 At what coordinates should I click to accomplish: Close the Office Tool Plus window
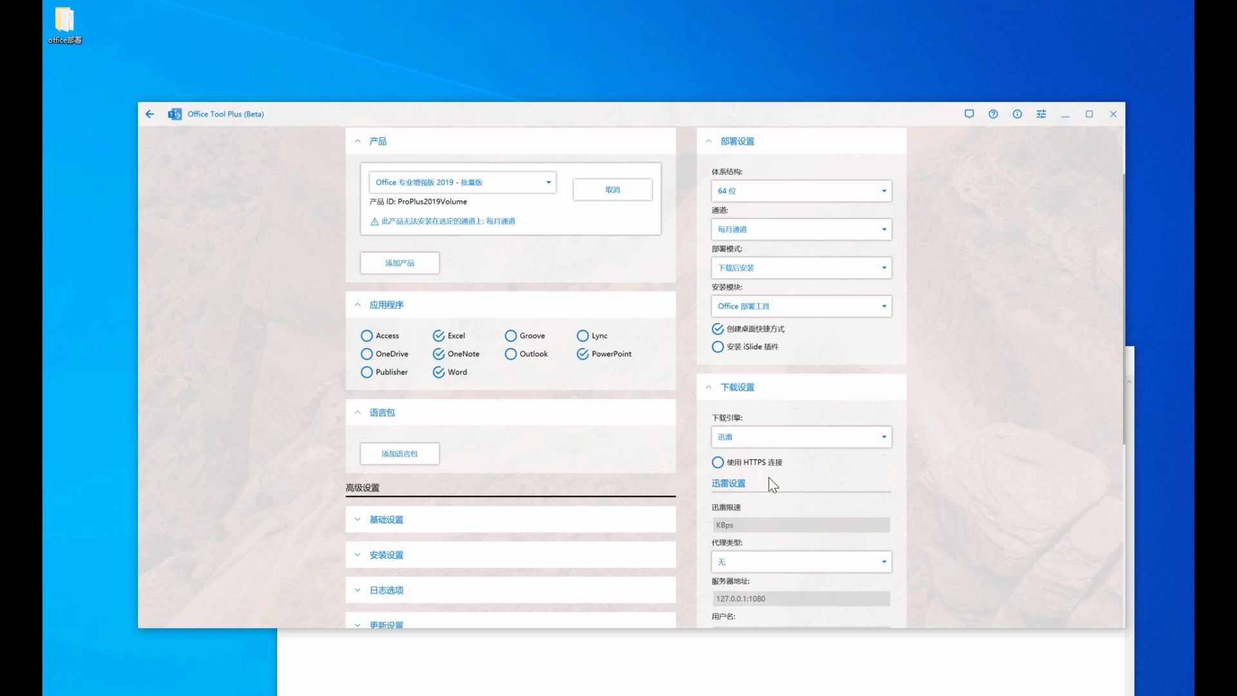1113,114
